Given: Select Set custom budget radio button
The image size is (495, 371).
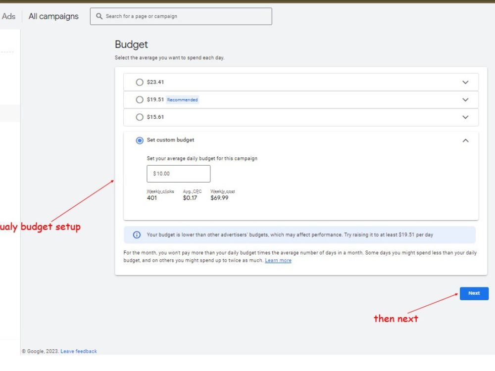Looking at the screenshot, I should point(139,140).
